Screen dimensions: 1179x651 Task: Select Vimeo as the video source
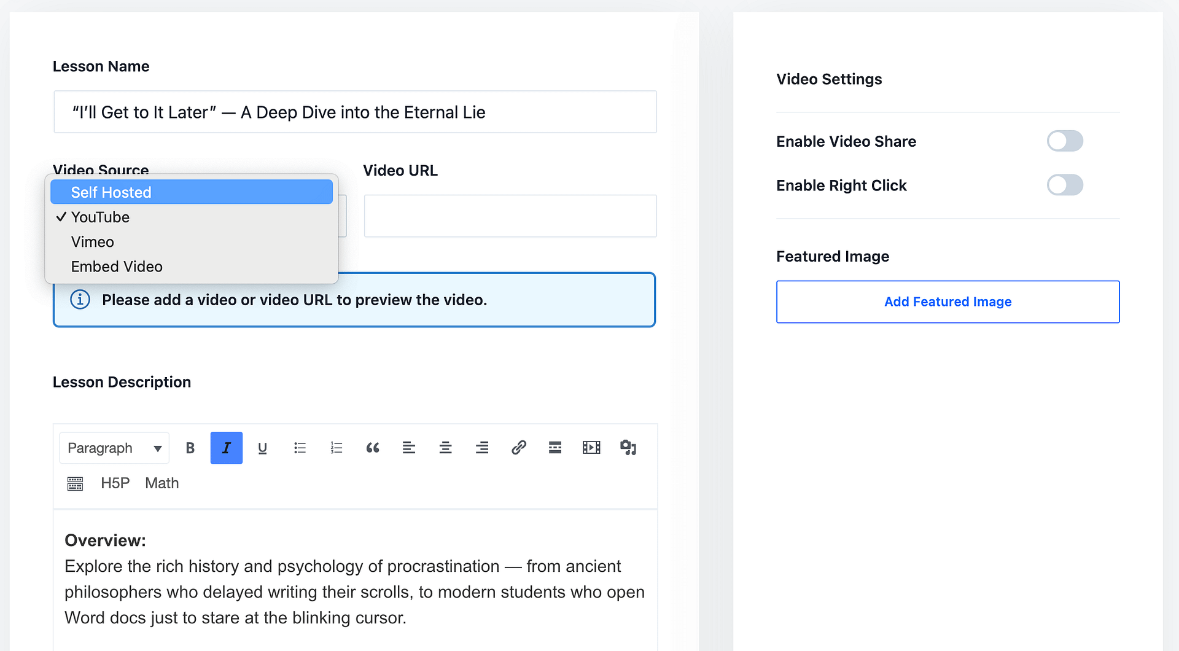[x=92, y=241]
